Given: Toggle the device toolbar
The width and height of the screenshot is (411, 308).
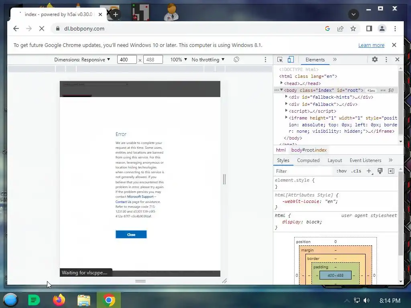Looking at the screenshot, I should (291, 60).
